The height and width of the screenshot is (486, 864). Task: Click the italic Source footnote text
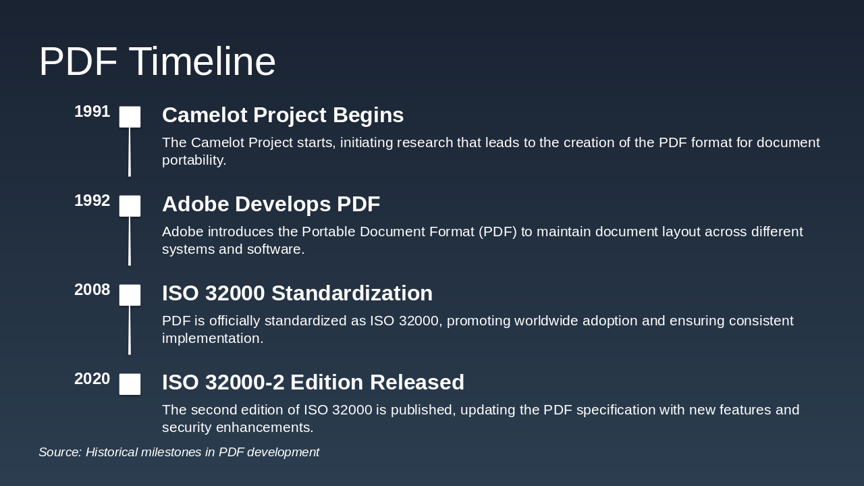[x=179, y=452]
